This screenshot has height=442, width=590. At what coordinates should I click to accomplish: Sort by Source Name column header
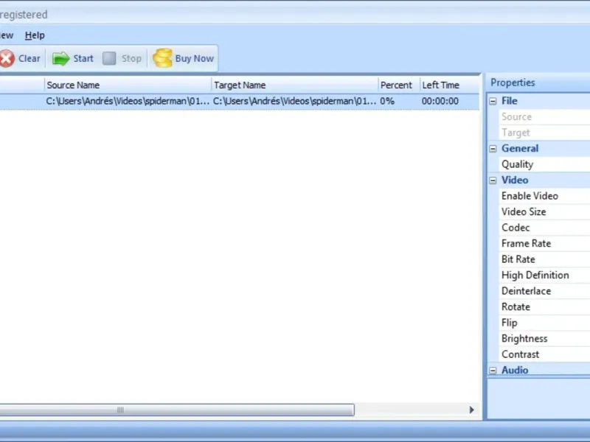click(x=128, y=85)
